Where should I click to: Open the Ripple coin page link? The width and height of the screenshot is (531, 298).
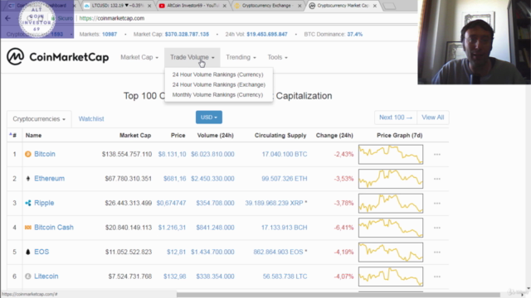tap(44, 203)
